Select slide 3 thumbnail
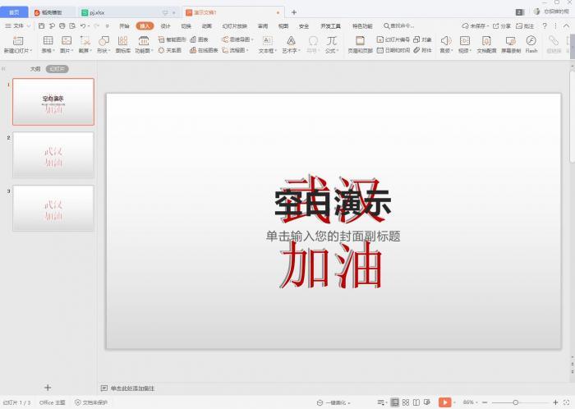This screenshot has width=575, height=409. click(53, 208)
